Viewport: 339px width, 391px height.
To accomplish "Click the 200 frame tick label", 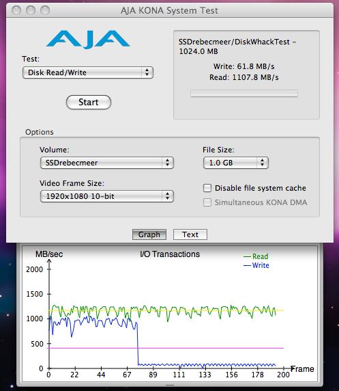I will coord(283,375).
